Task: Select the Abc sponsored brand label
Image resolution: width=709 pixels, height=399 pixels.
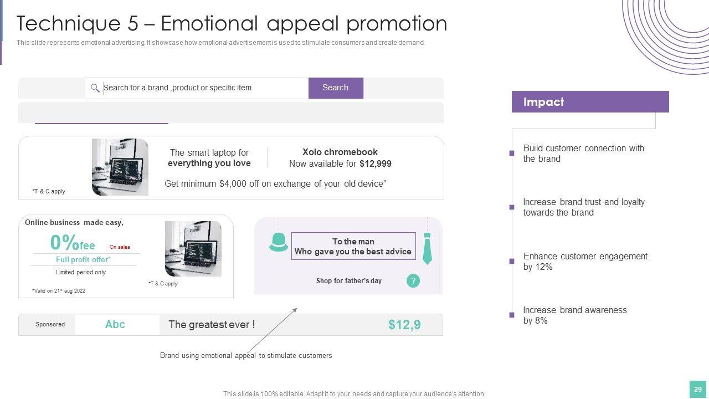Action: pyautogui.click(x=115, y=325)
